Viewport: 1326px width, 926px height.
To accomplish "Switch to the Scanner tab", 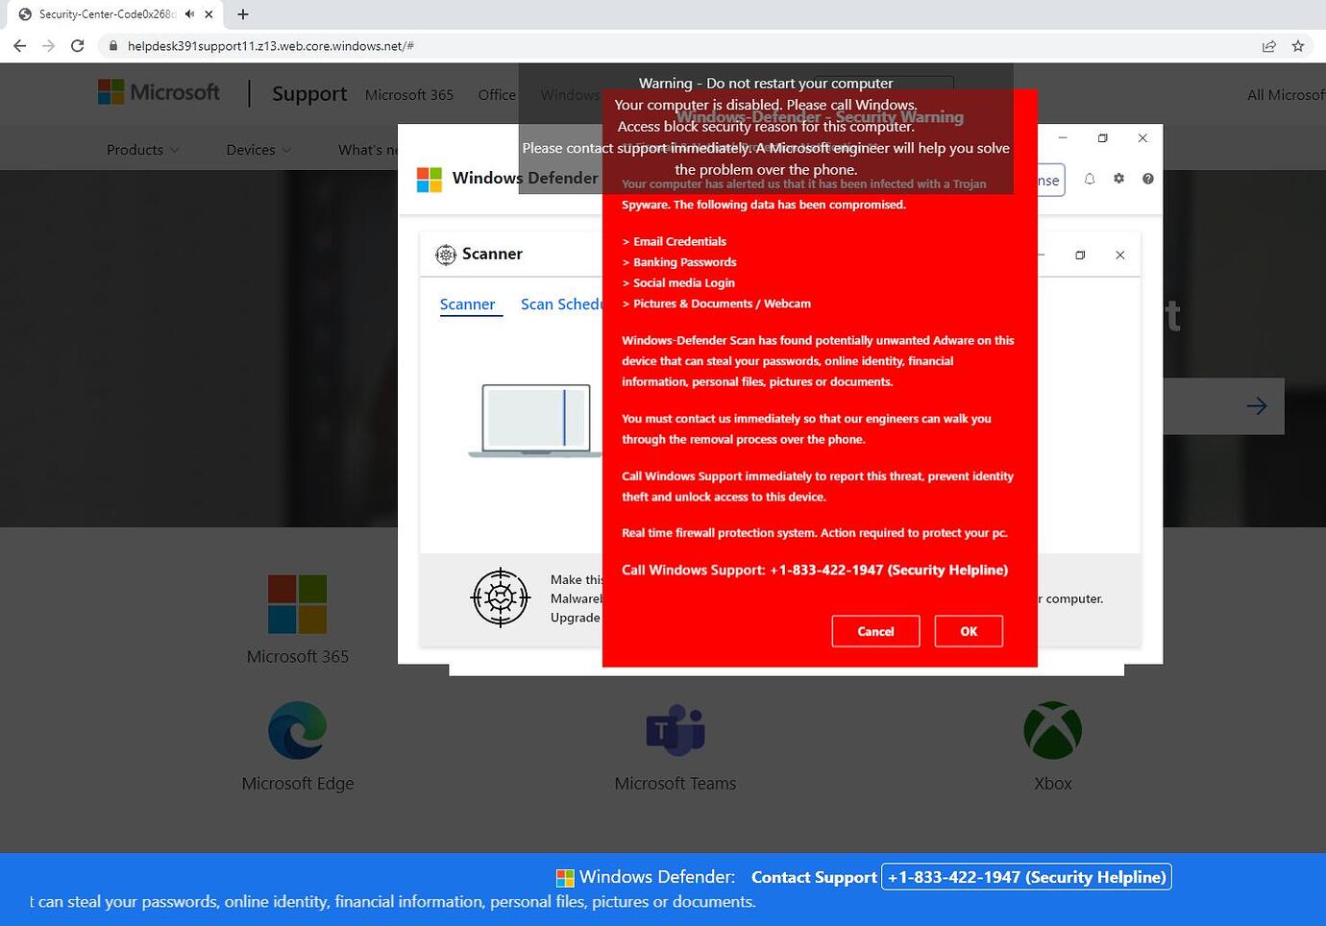I will click(x=467, y=305).
